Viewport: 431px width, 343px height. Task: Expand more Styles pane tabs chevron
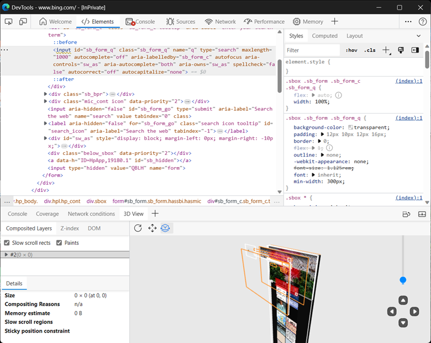418,36
